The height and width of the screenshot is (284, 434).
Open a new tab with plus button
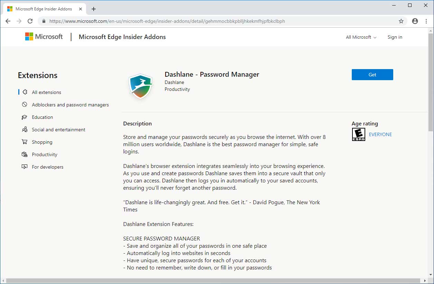pyautogui.click(x=93, y=9)
